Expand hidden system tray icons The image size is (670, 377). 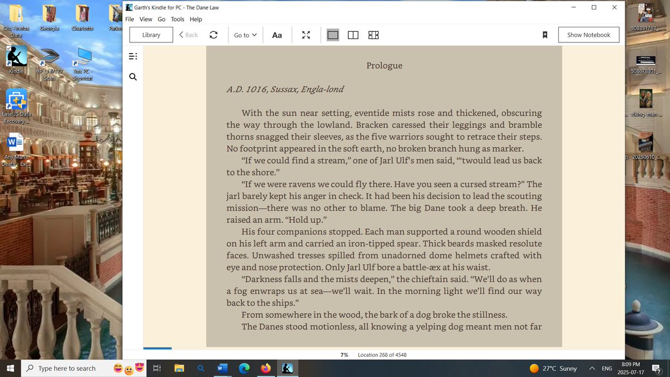[x=592, y=368]
